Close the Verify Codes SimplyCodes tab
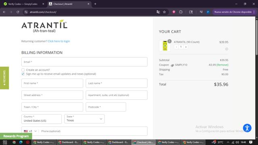 [43, 4]
